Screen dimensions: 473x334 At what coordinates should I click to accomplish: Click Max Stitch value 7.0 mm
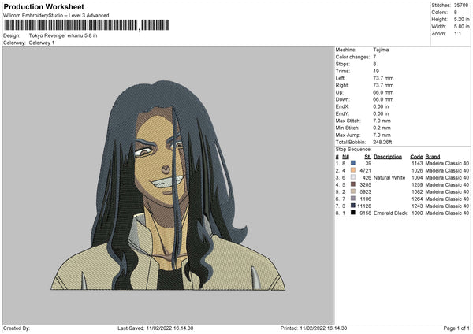click(x=382, y=121)
